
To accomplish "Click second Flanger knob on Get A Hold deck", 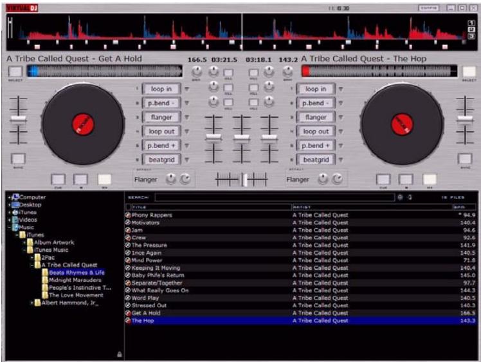I will tap(185, 179).
